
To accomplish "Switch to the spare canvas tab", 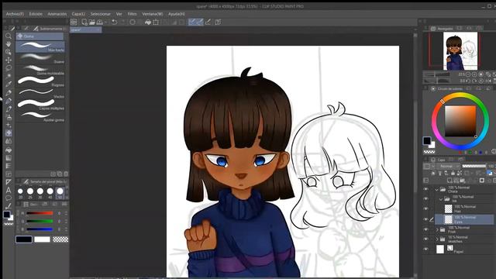I will tap(86, 29).
